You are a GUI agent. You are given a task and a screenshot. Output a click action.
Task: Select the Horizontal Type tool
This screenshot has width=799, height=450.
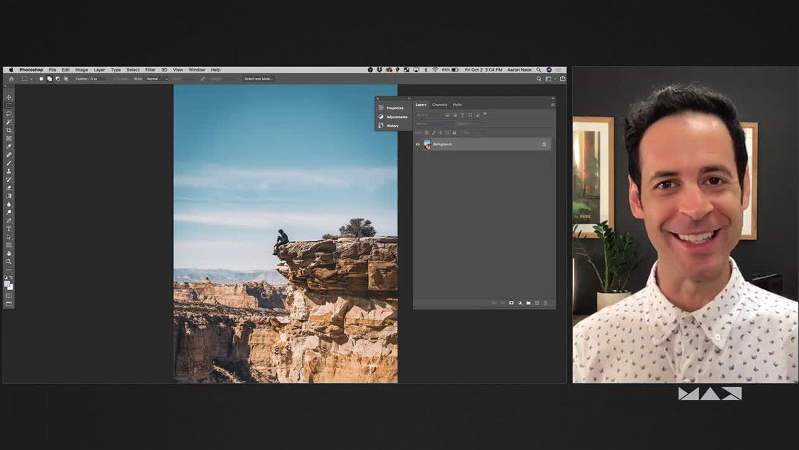click(9, 228)
